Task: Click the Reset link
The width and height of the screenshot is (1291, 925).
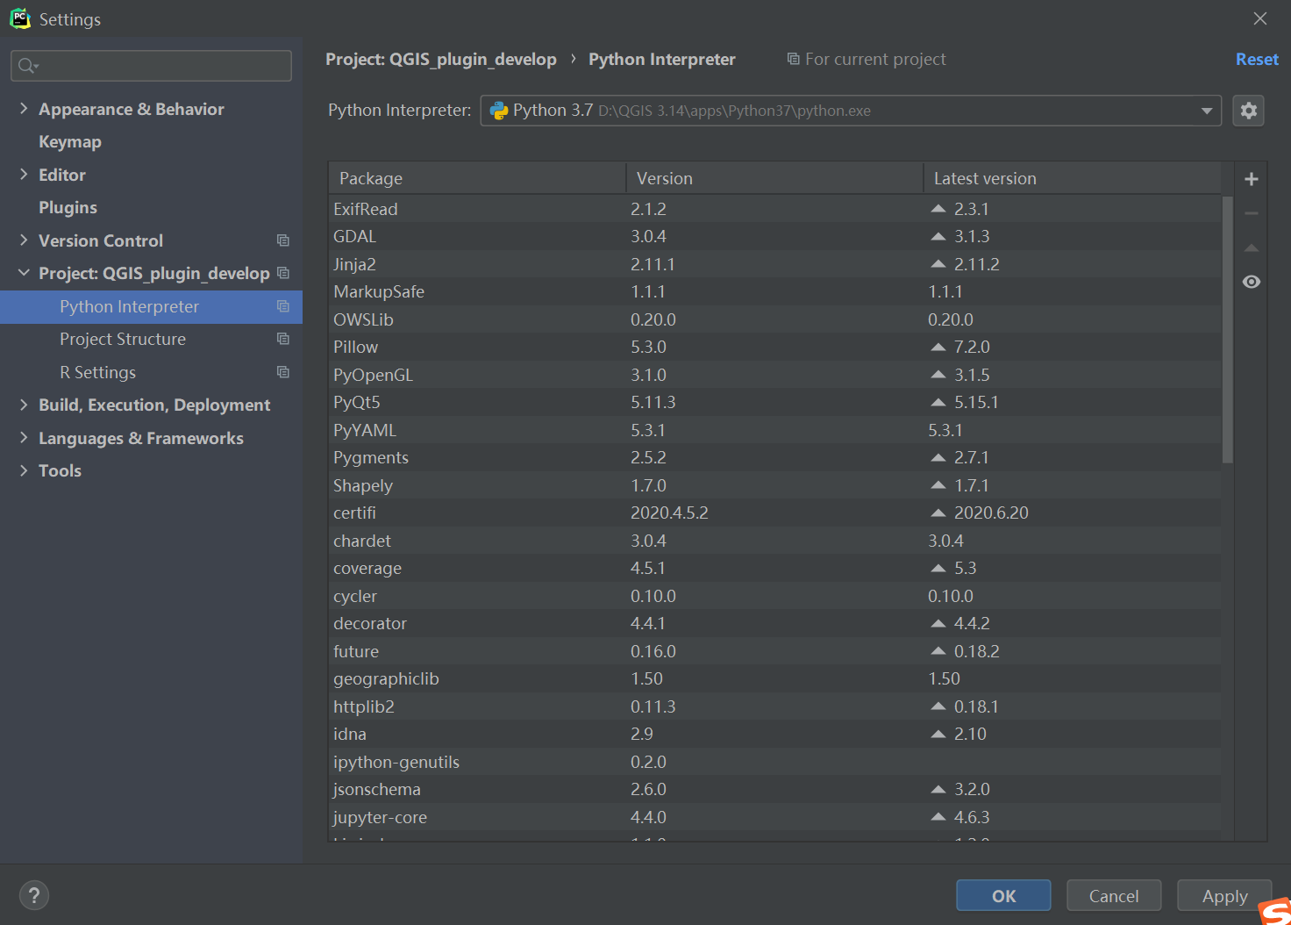Action: point(1257,59)
